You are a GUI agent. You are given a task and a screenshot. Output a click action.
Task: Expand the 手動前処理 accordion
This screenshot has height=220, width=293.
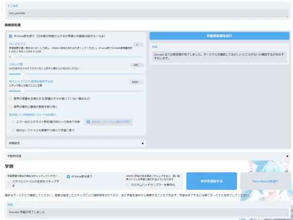click(x=147, y=156)
